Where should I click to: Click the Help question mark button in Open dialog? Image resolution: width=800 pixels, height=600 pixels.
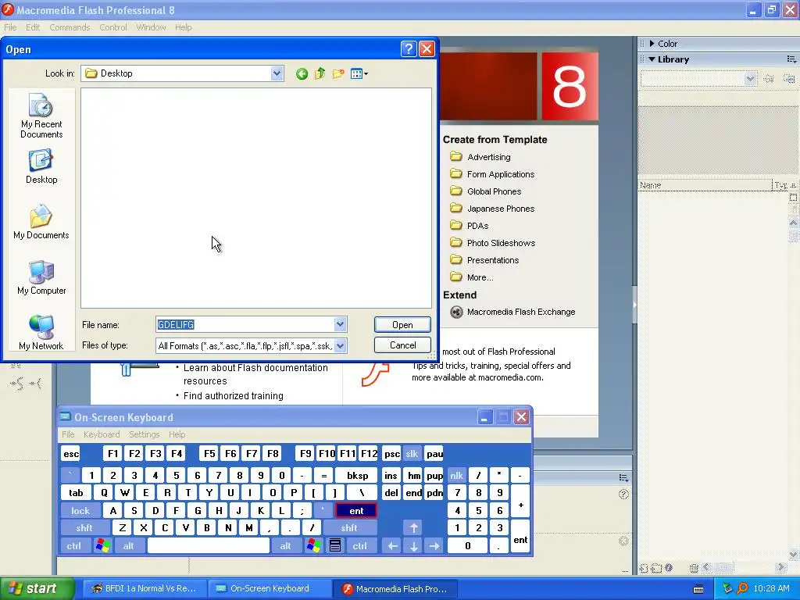click(409, 49)
